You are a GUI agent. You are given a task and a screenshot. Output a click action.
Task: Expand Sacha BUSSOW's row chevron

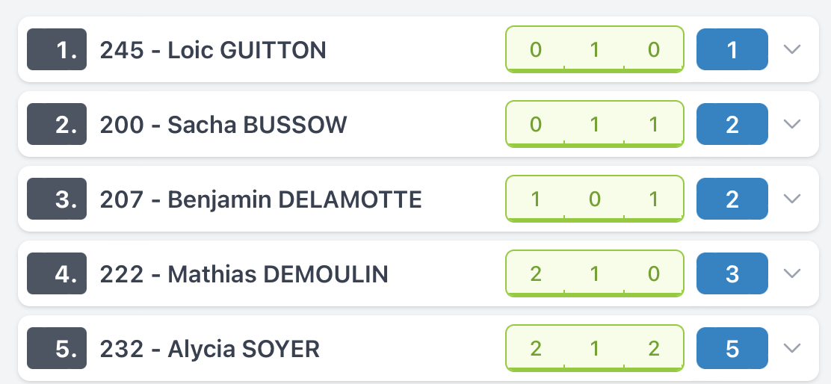point(792,124)
